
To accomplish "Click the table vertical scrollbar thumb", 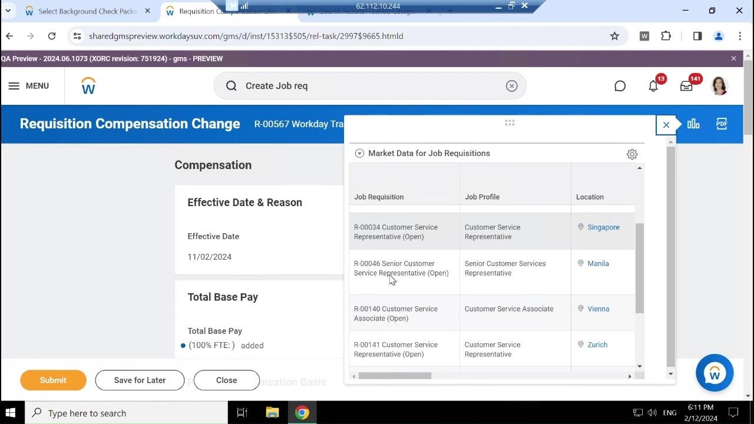I will click(x=640, y=269).
